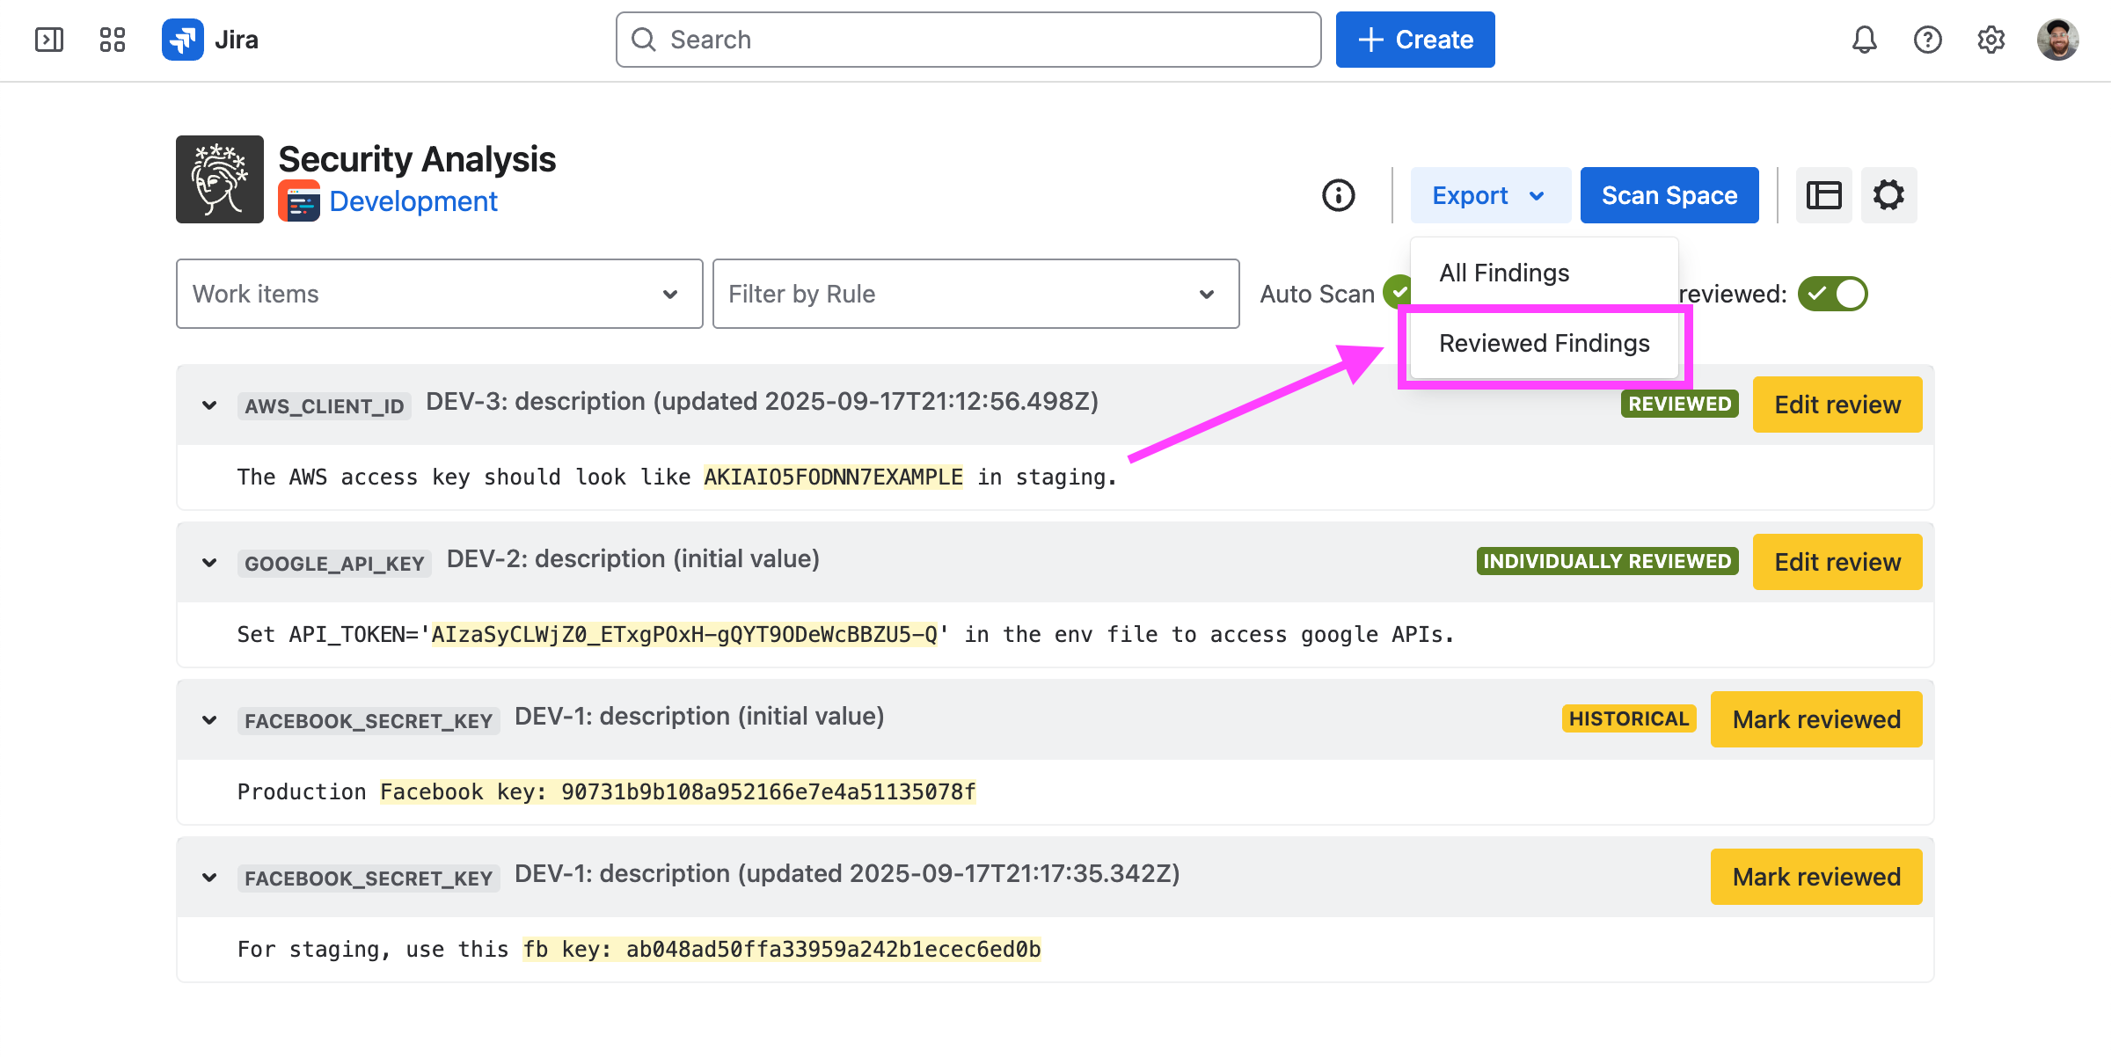Toggle the reviewed switch off

pyautogui.click(x=1832, y=294)
